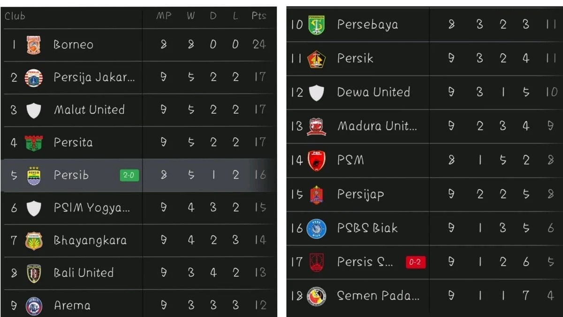563x317 pixels.
Task: Click the red 0-2 score badge
Action: coord(415,262)
